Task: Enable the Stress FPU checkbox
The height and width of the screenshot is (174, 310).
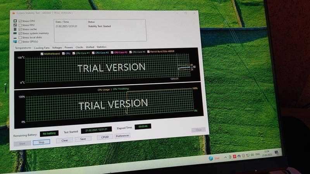Action: 20,25
